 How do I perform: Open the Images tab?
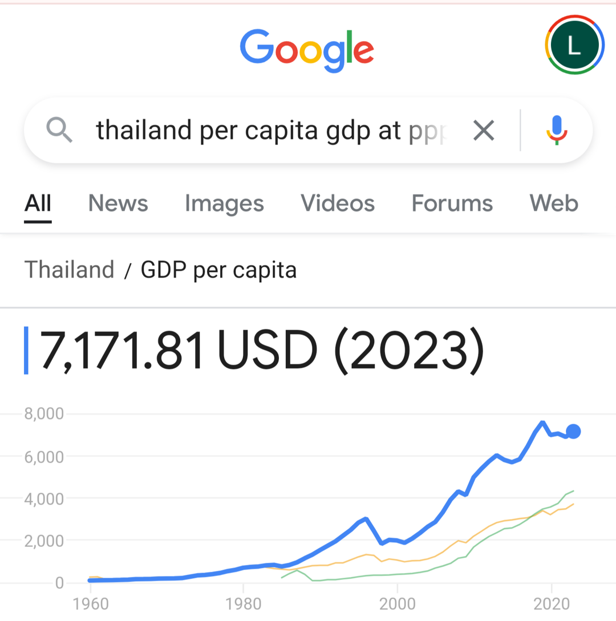(224, 204)
